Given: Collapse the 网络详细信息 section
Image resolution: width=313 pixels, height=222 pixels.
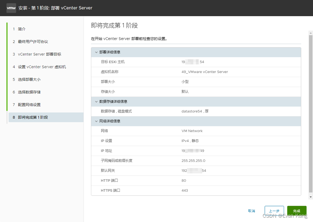Looking at the screenshot, I should [96, 121].
